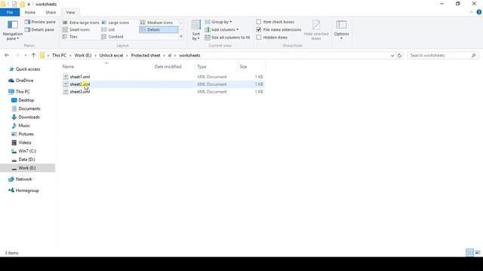
Task: Choose Small icons layout
Action: click(x=76, y=30)
